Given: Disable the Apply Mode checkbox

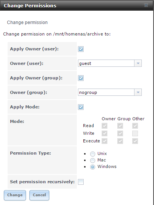Looking at the screenshot, I should tap(81, 107).
